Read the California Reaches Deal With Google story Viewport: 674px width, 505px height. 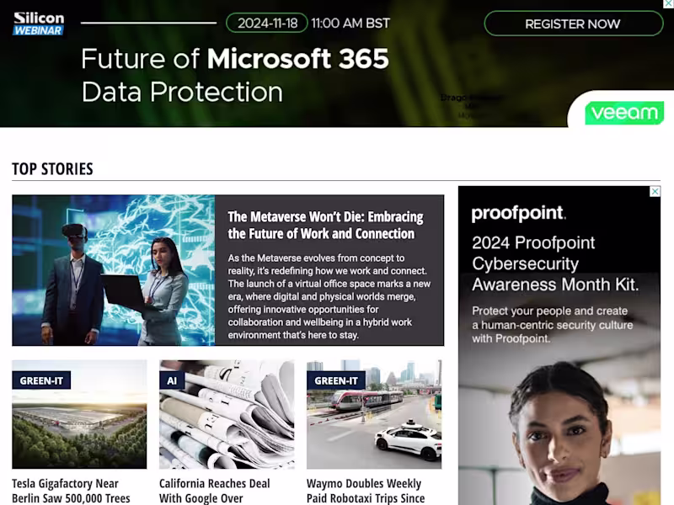tap(215, 491)
